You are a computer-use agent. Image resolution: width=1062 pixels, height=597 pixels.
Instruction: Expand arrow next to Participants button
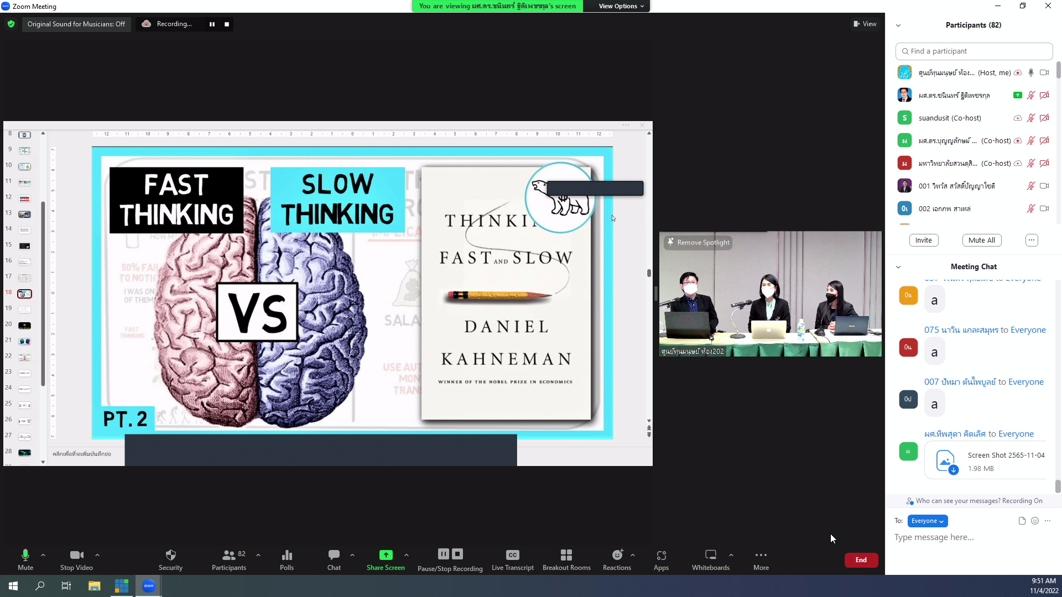click(258, 555)
